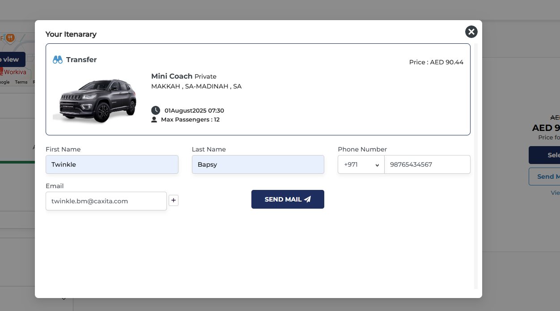Click the Terms link under the map
The height and width of the screenshot is (311, 560).
(21, 82)
